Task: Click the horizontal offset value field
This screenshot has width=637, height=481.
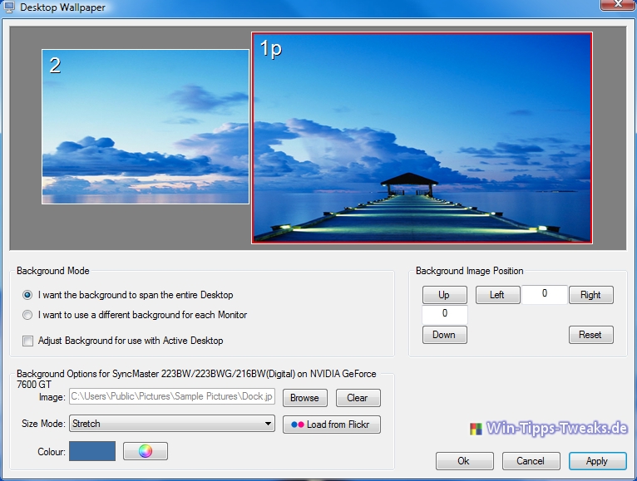Action: (545, 294)
